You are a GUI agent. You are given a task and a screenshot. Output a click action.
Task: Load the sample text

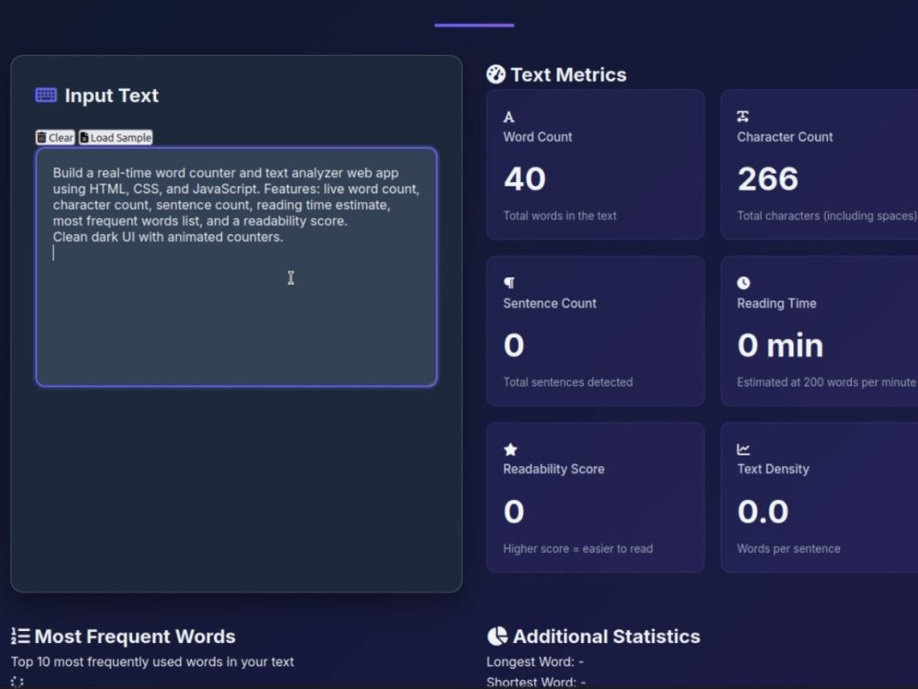click(x=116, y=138)
